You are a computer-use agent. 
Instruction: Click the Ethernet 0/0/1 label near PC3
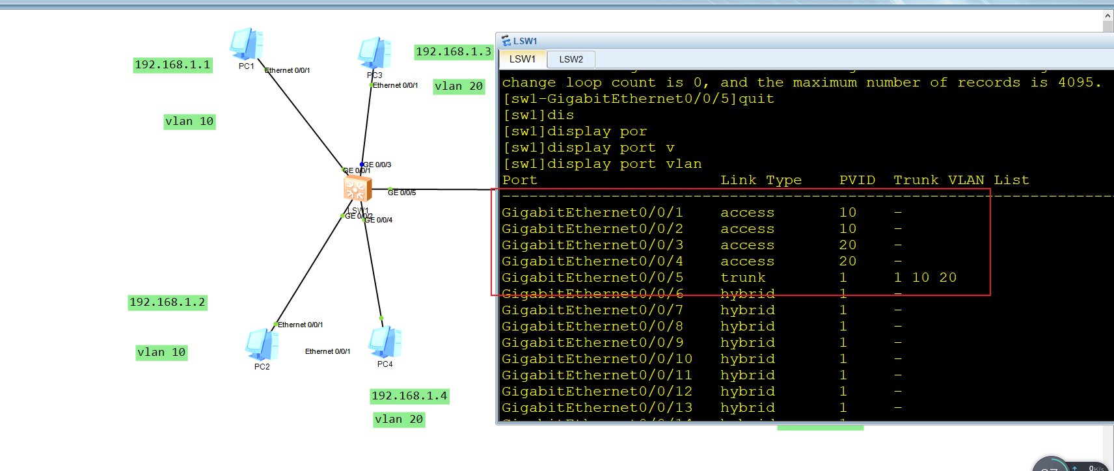click(x=396, y=85)
